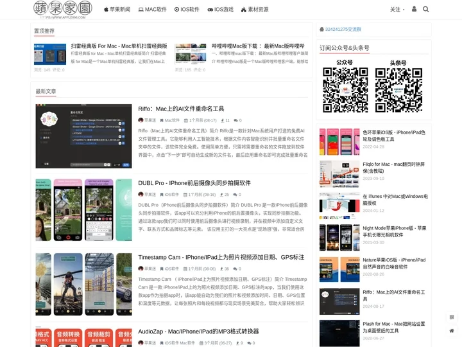Open the 苹果新闻 menu
The height and width of the screenshot is (347, 462).
pyautogui.click(x=117, y=10)
